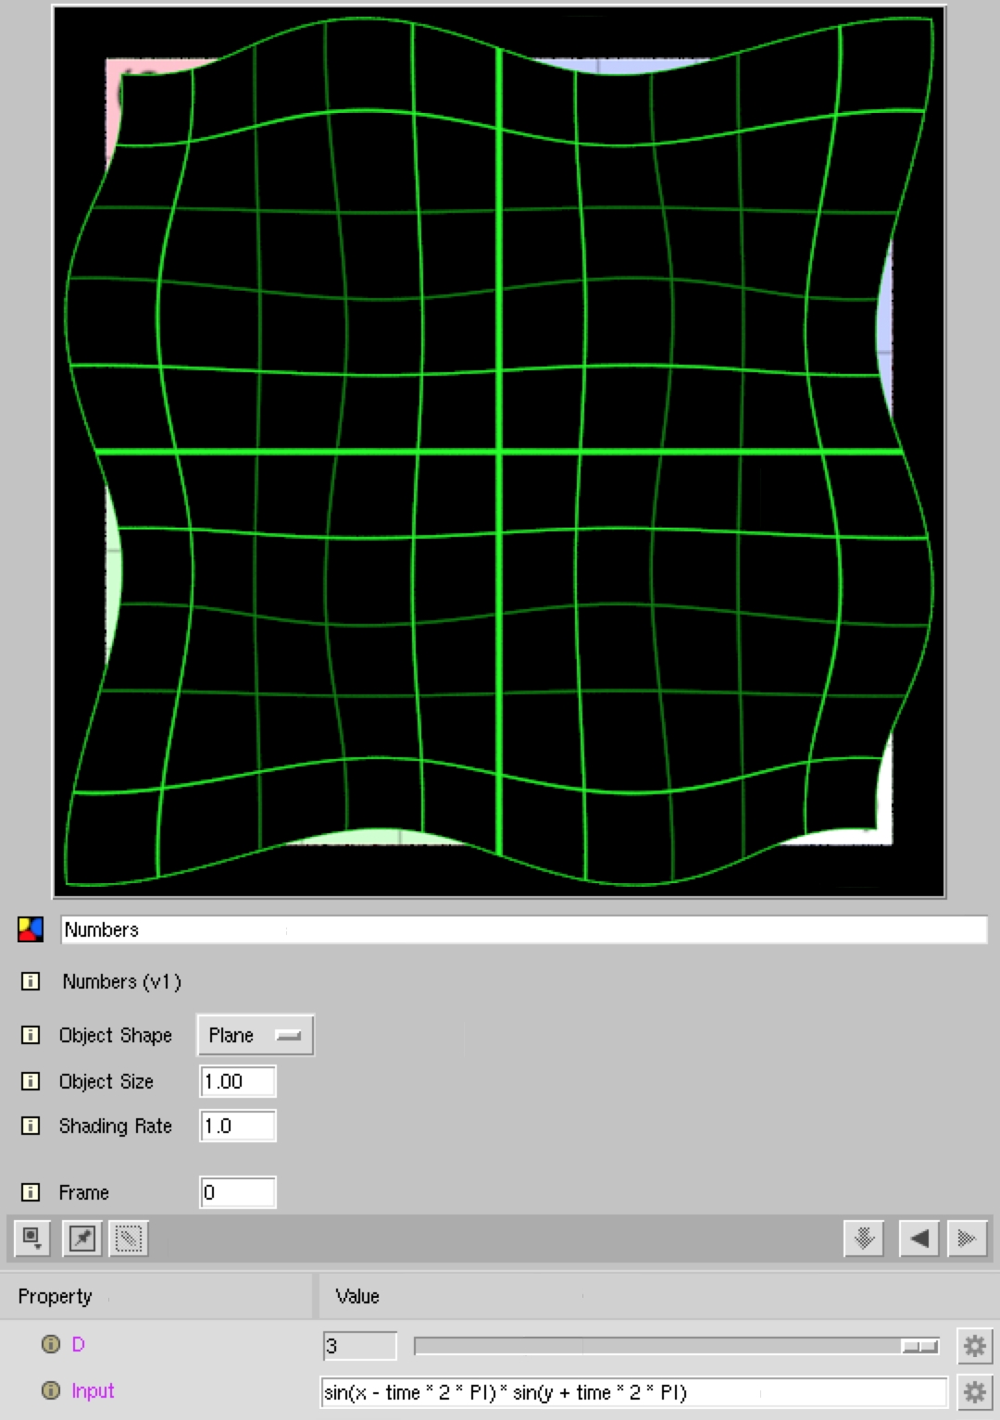Click the left-pointing triangle button

point(919,1239)
